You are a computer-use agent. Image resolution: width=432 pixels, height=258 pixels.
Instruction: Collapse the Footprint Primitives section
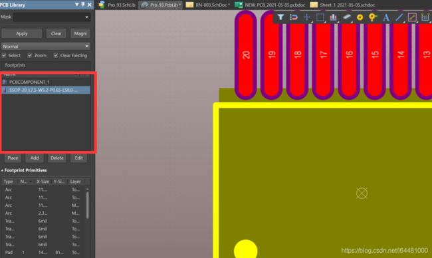click(x=2, y=171)
